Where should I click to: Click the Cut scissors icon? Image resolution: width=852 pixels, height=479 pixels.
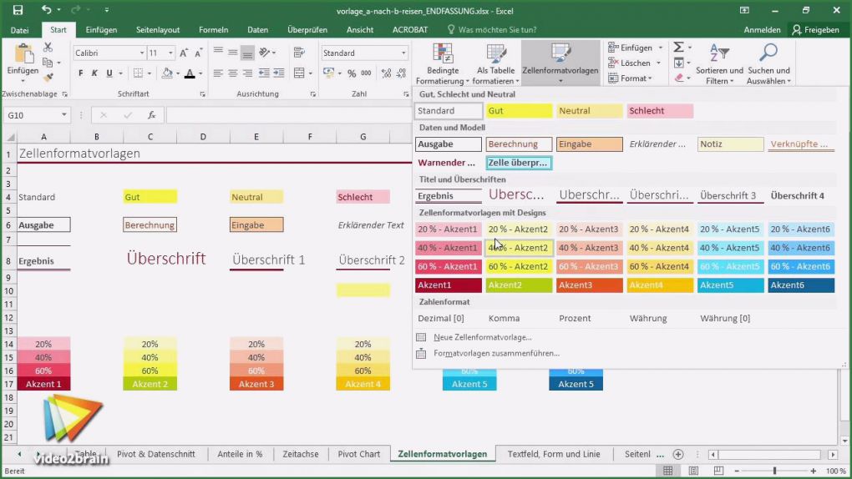coord(48,48)
